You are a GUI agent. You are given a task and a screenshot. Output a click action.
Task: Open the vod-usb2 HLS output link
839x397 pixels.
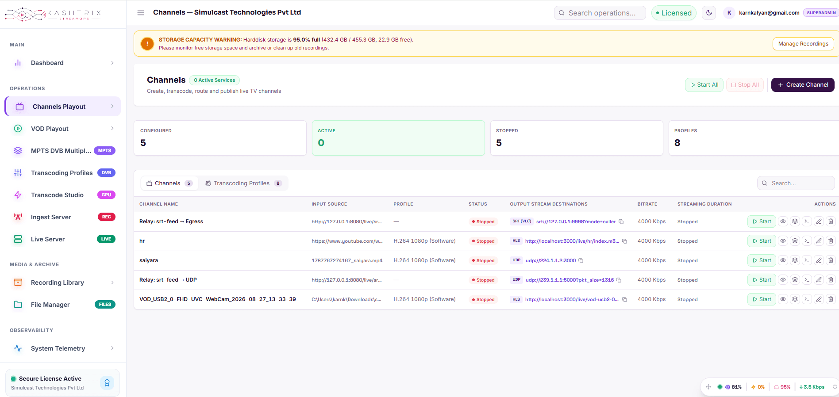(572, 299)
